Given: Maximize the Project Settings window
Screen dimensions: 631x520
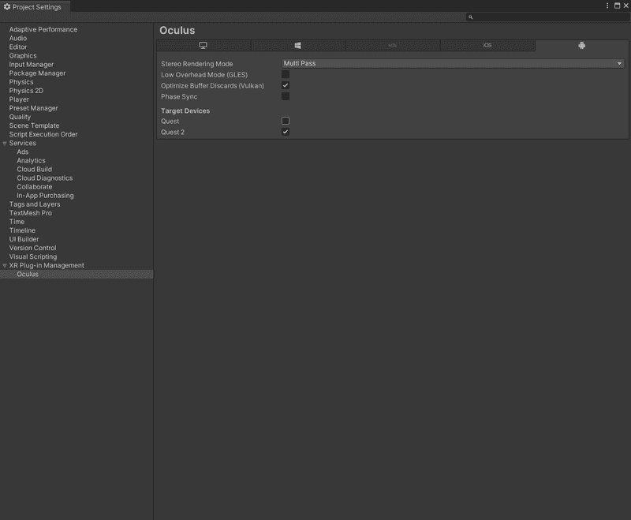Looking at the screenshot, I should click(617, 6).
